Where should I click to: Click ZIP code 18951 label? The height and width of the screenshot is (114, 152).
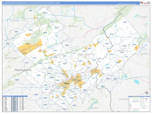74,105
